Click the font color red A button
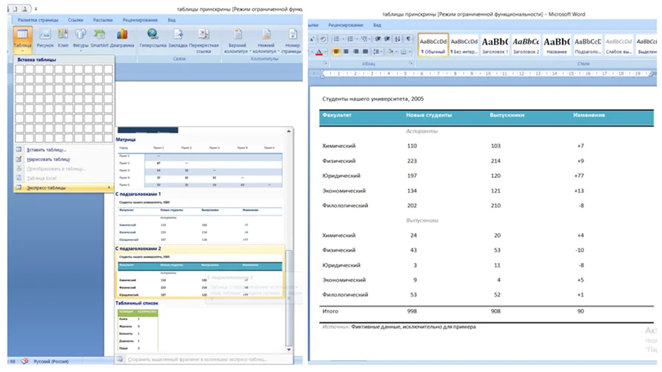Screen dimensions: 662x372 [x=318, y=52]
